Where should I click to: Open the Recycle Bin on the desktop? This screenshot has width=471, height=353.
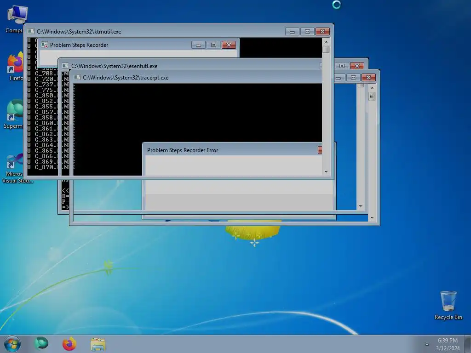[x=448, y=305]
